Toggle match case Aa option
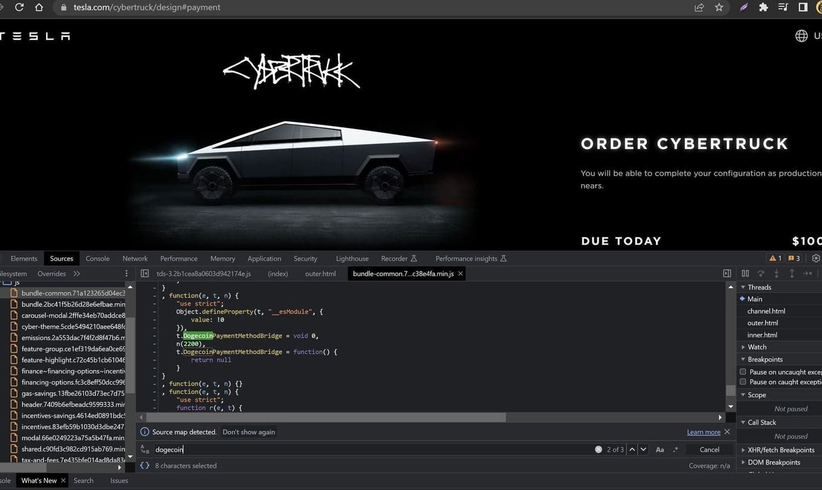Viewport: 822px width, 490px height. pyautogui.click(x=660, y=449)
